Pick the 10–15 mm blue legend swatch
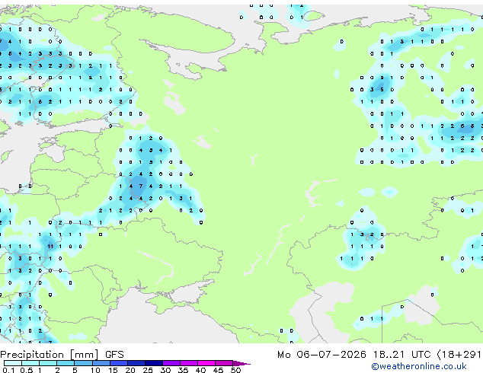483x373 pixels. pos(101,363)
